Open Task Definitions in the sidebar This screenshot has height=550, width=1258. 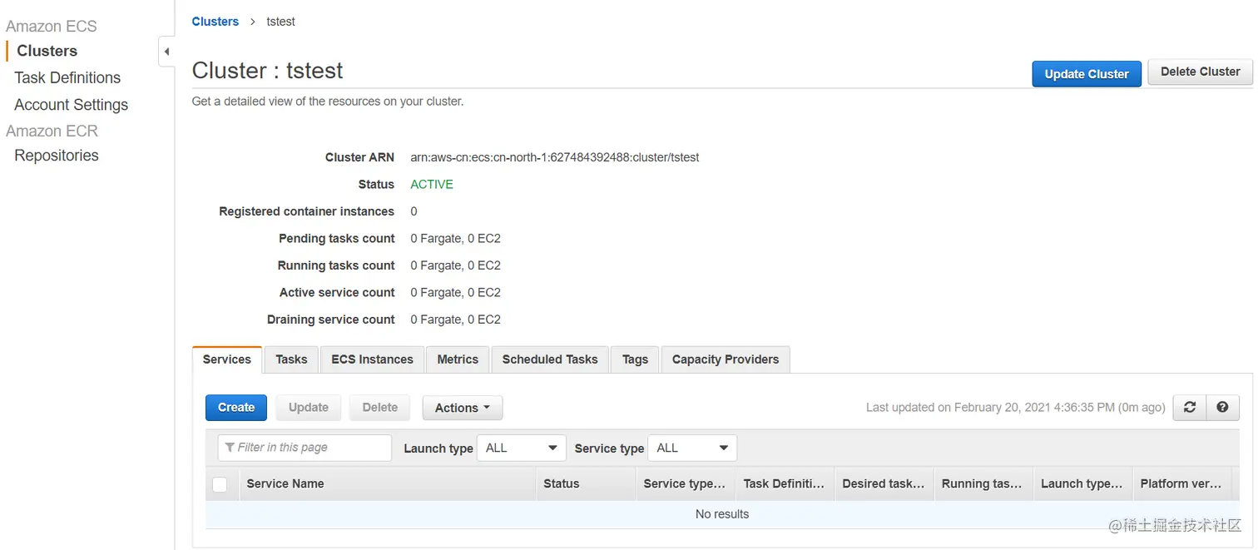[x=67, y=77]
